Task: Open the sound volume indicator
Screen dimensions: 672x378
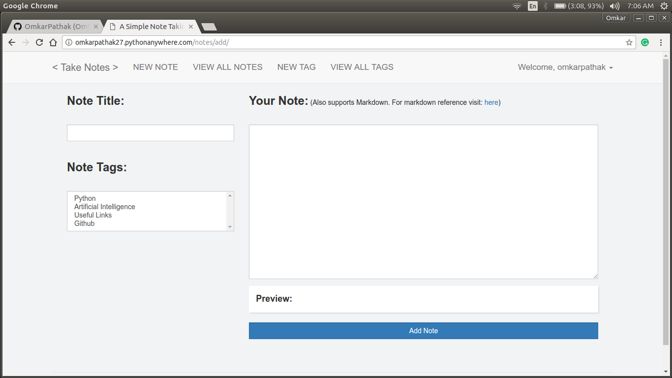Action: click(x=614, y=6)
